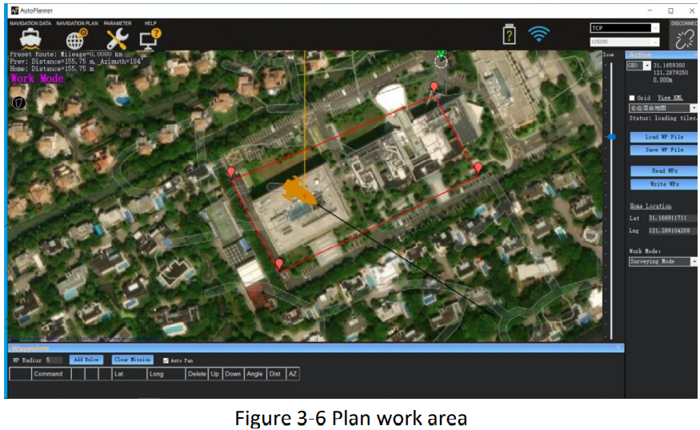Click the WP Radius input field
The width and height of the screenshot is (700, 430).
54,360
